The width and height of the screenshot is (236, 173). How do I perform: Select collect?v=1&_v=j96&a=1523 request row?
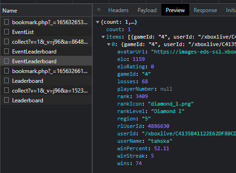[46, 91]
